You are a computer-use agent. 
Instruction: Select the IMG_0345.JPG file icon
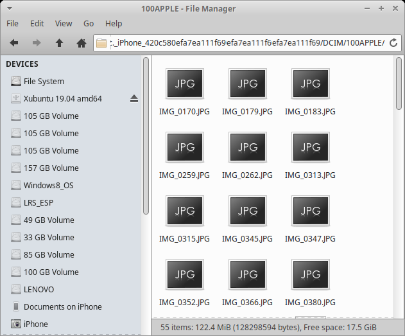pyautogui.click(x=248, y=211)
